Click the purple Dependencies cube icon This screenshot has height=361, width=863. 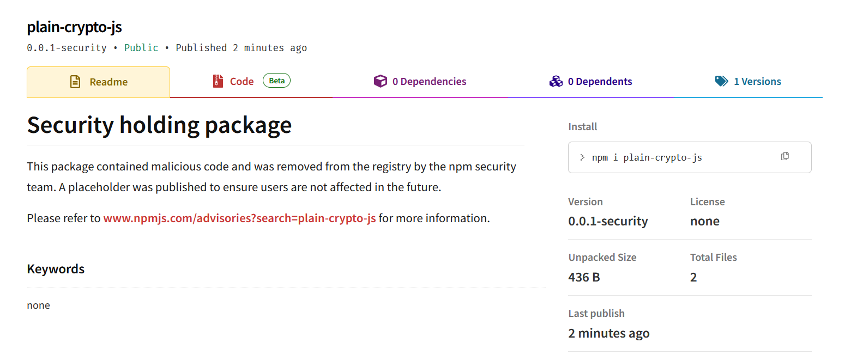(380, 81)
